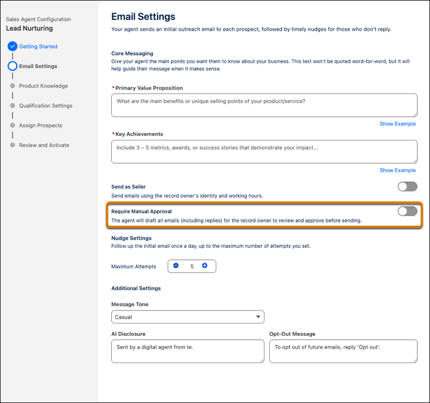The width and height of the screenshot is (430, 403).
Task: Click the Product Knowledge step dot
Action: click(x=12, y=86)
